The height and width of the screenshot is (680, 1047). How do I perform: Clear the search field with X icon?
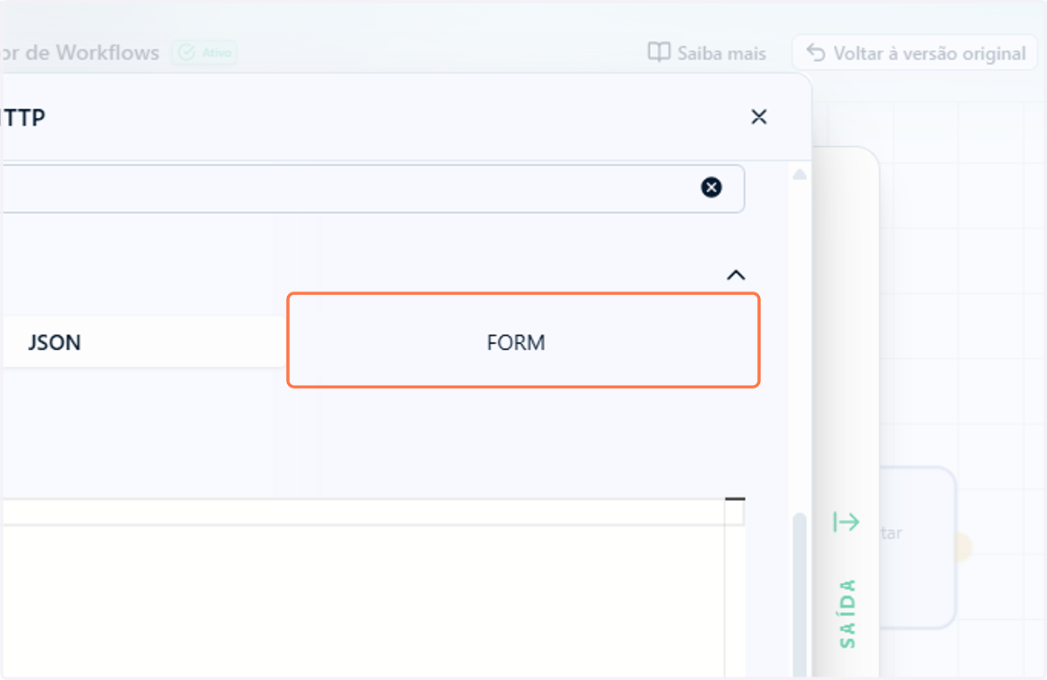tap(712, 188)
